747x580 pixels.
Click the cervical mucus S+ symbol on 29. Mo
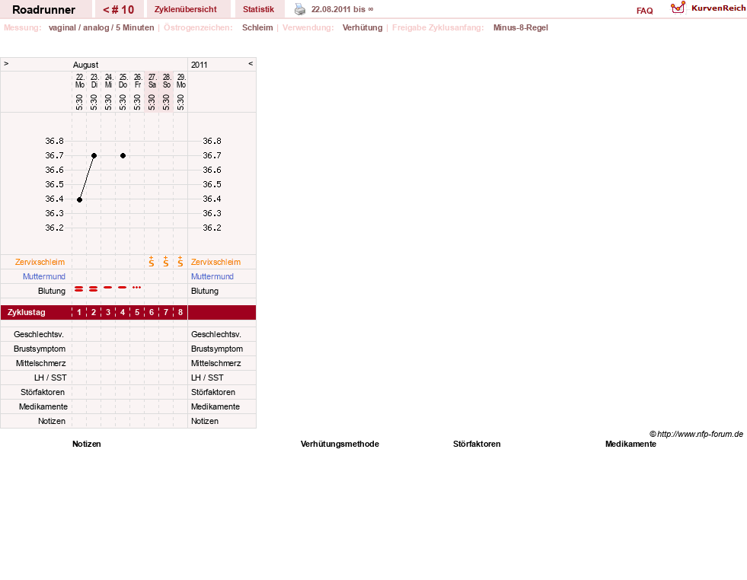(x=180, y=261)
